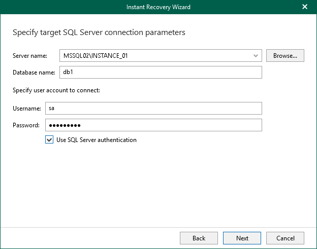
Task: Go Back to the previous wizard step
Action: pyautogui.click(x=199, y=238)
